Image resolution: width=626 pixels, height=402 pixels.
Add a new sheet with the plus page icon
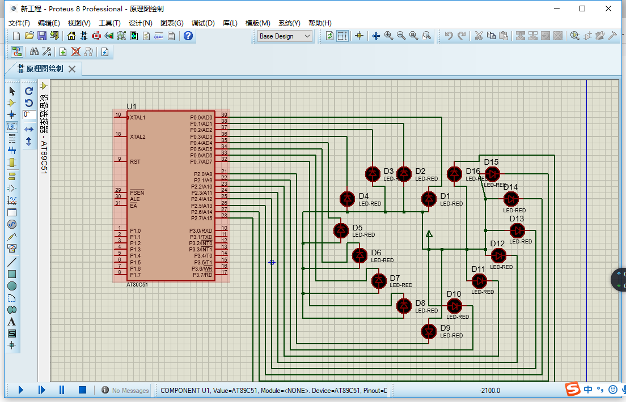63,52
